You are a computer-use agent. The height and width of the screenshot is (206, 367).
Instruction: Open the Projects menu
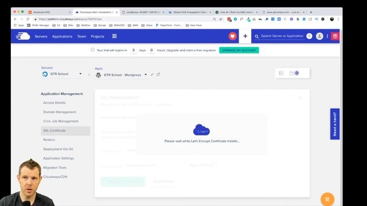97,37
